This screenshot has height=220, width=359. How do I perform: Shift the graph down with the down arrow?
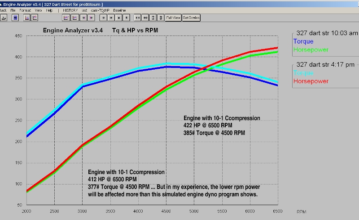127,18
